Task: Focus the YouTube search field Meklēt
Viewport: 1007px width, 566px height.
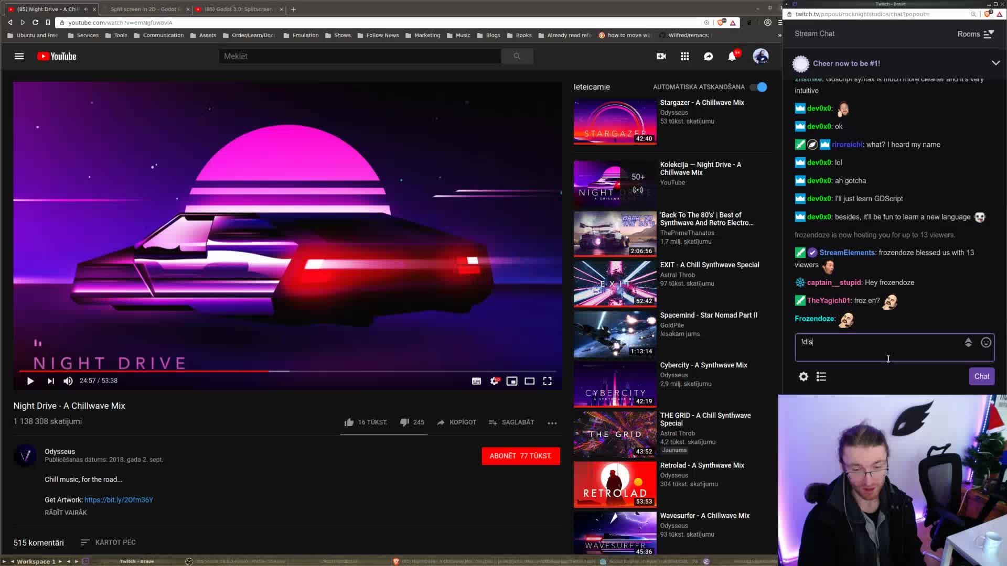Action: coord(360,56)
